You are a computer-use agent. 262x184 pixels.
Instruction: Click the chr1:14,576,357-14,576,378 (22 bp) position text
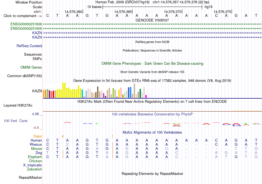[181, 2]
